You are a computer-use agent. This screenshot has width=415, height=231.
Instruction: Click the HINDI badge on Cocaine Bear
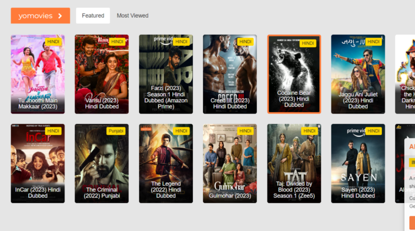tap(308, 43)
